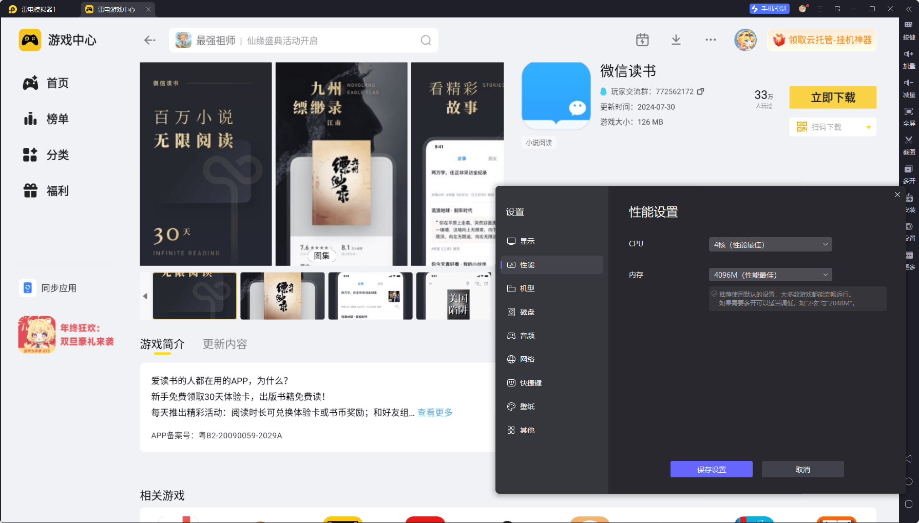Viewport: 919px width, 523px height.
Task: Click the 保存设置 button
Action: pos(711,469)
